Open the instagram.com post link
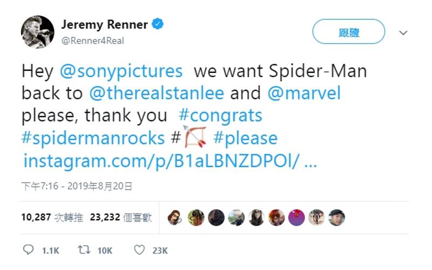Image resolution: width=432 pixels, height=270 pixels. pyautogui.click(x=169, y=160)
